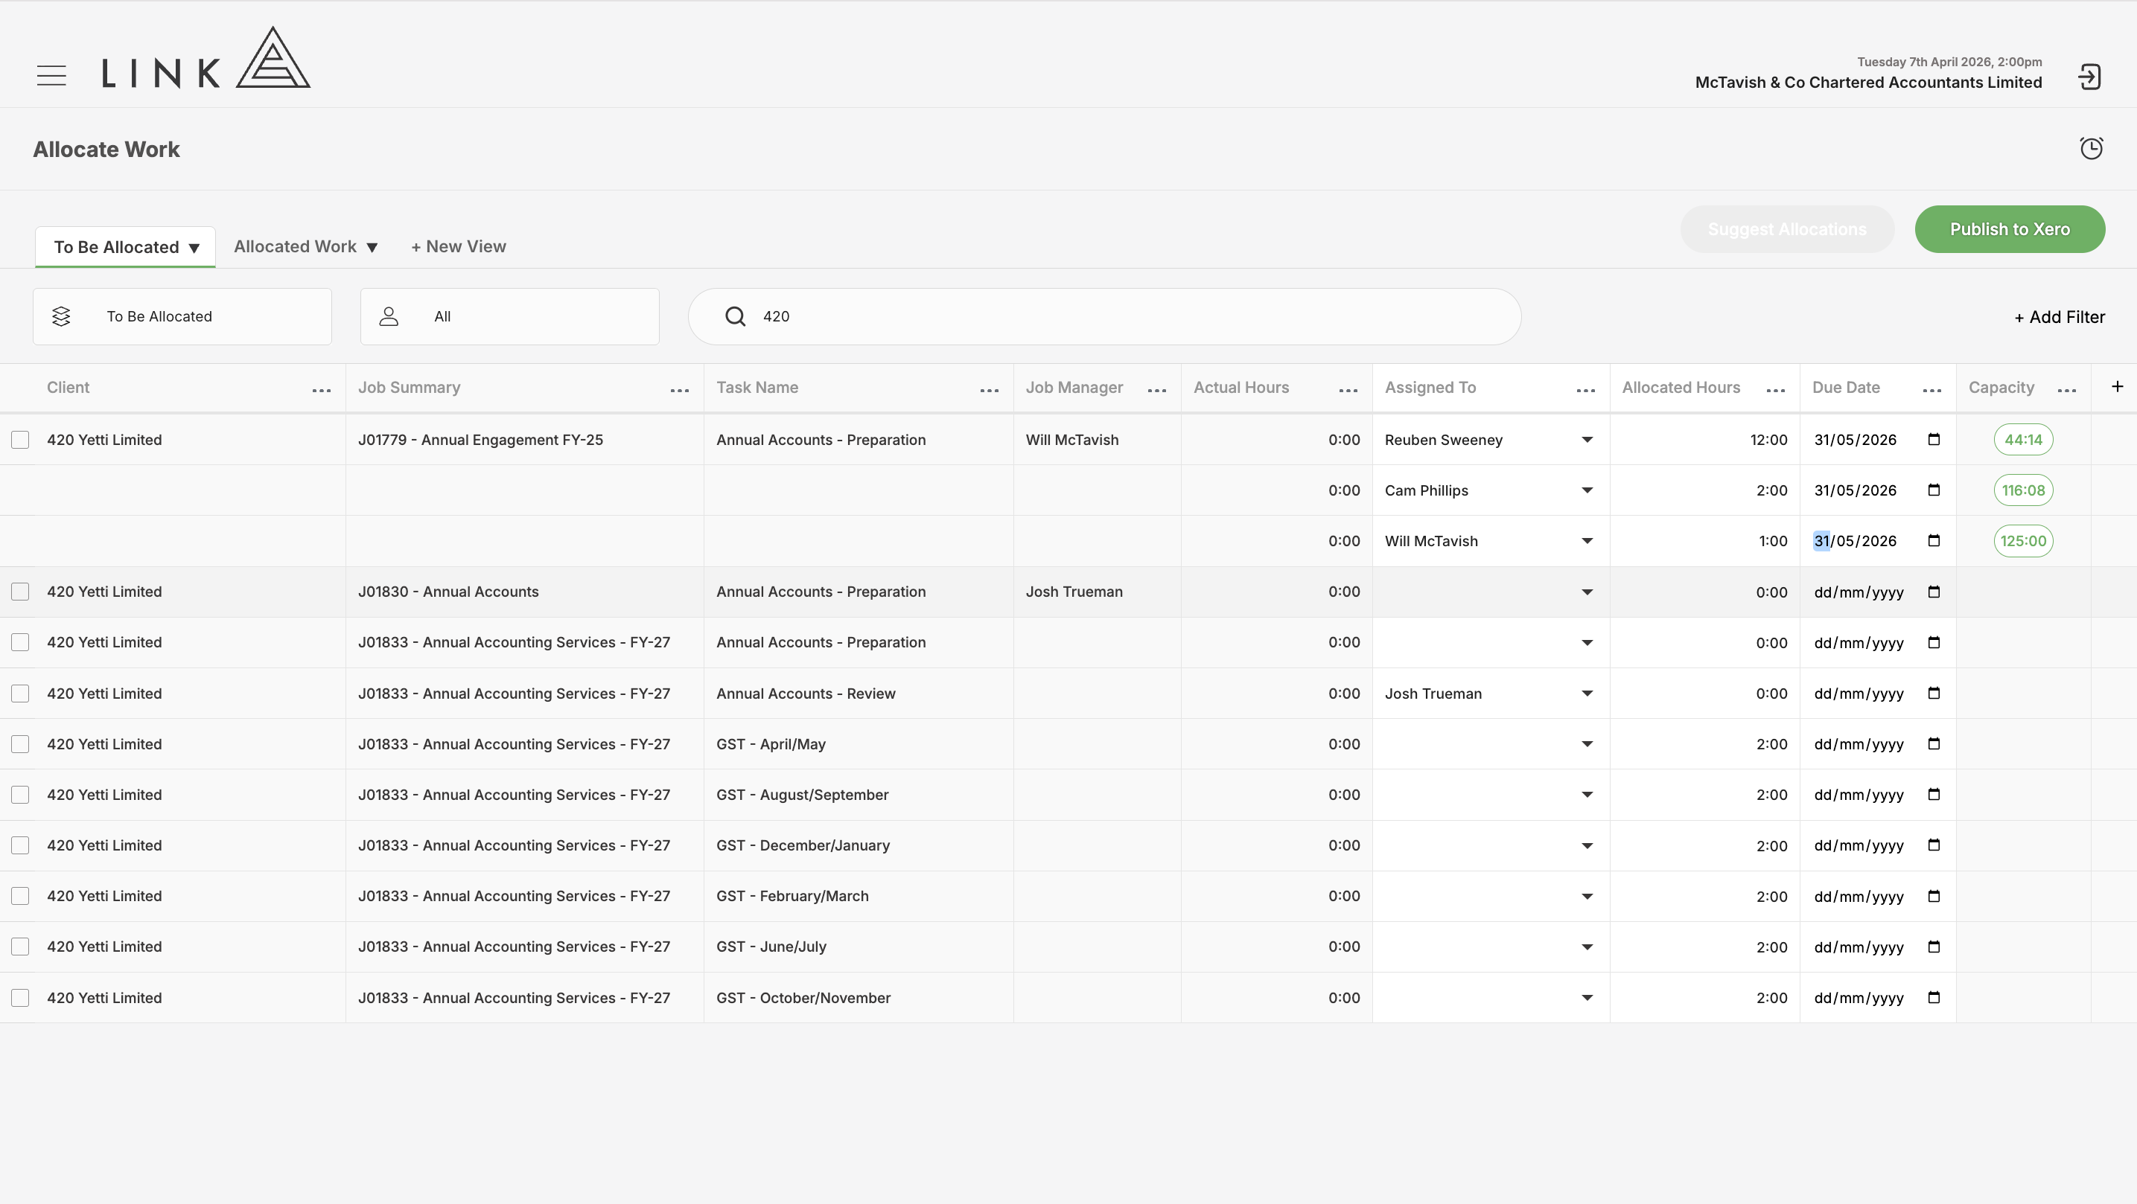Open calendar picker for GST - October/November row
Image resolution: width=2137 pixels, height=1204 pixels.
pyautogui.click(x=1934, y=998)
